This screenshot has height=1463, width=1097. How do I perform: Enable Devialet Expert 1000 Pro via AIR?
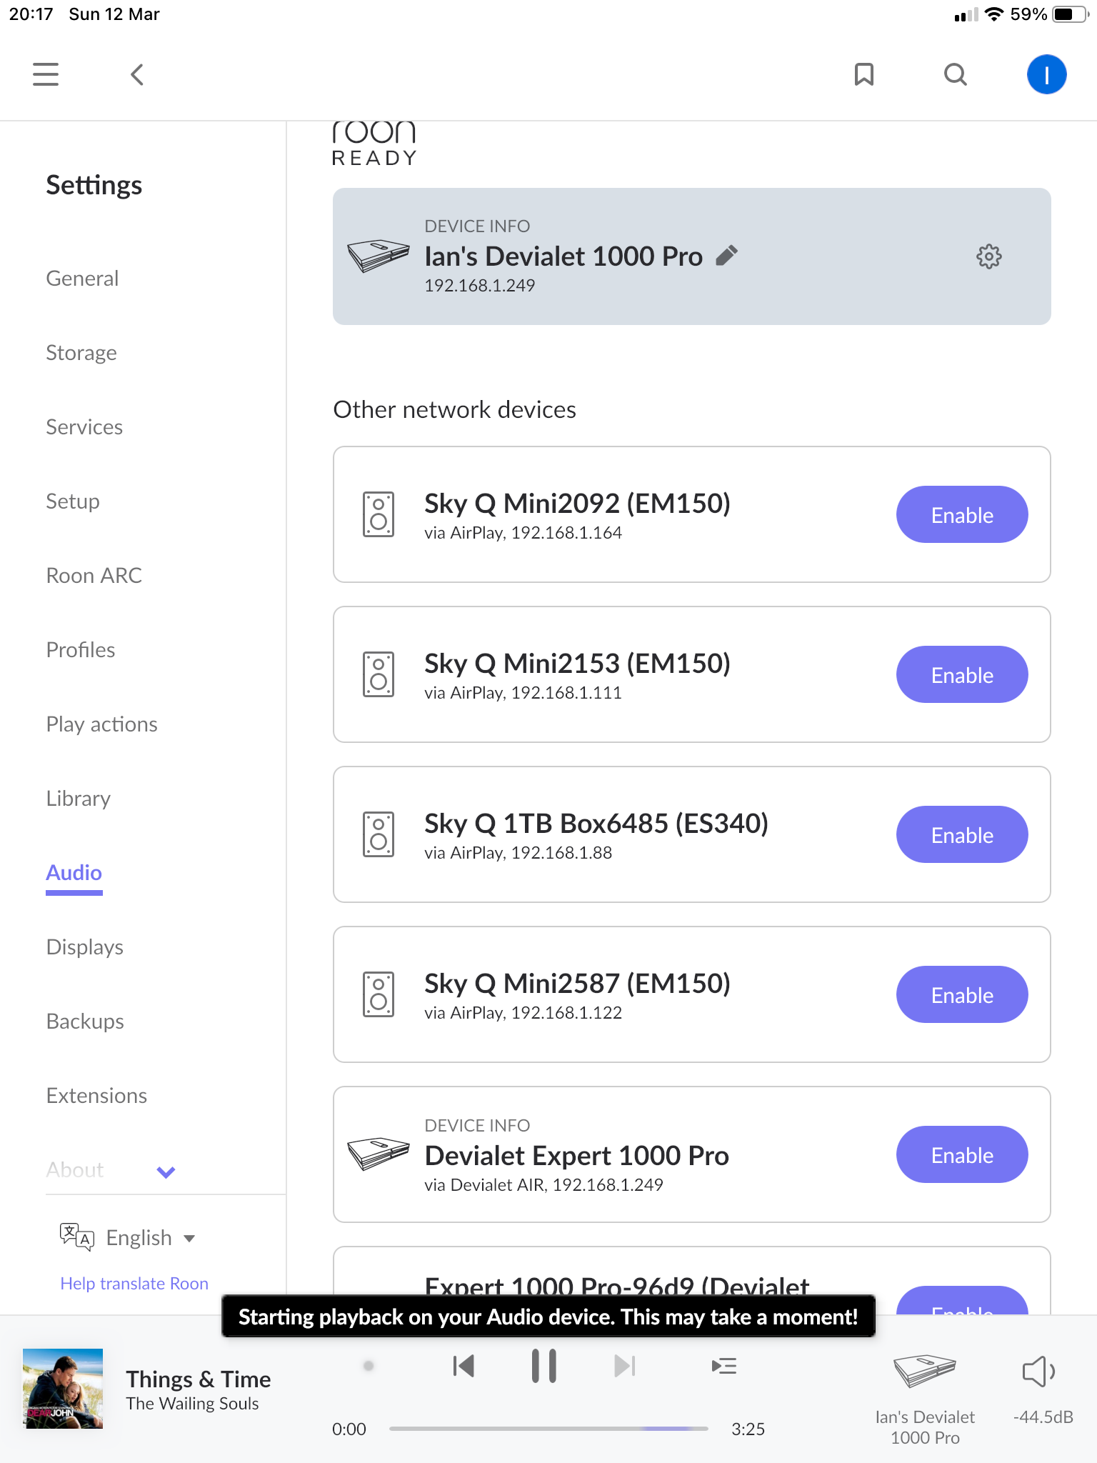click(961, 1155)
